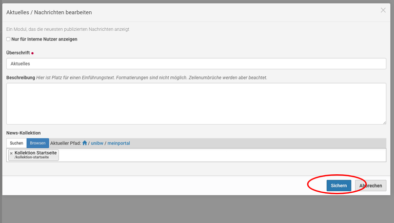This screenshot has height=223, width=394.
Task: Go to home via house icon in path
Action: (x=85, y=143)
